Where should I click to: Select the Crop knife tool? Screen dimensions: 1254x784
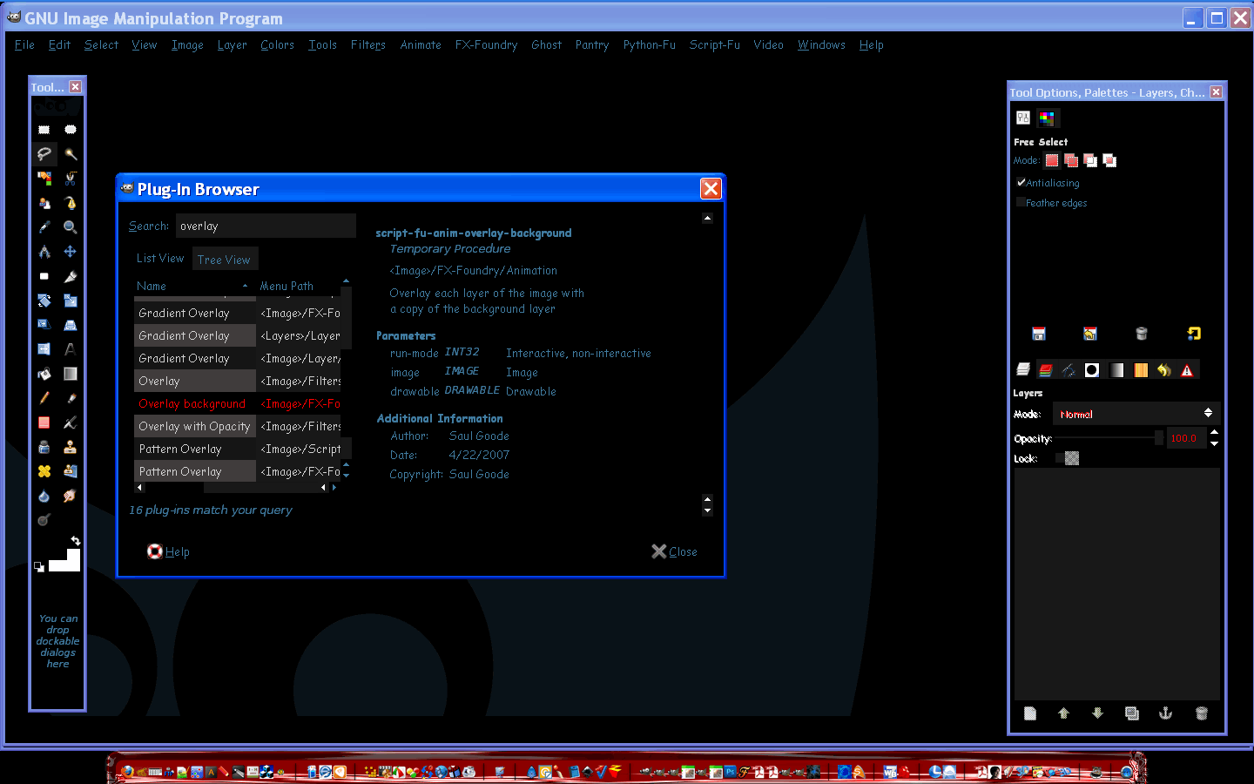[x=71, y=276]
